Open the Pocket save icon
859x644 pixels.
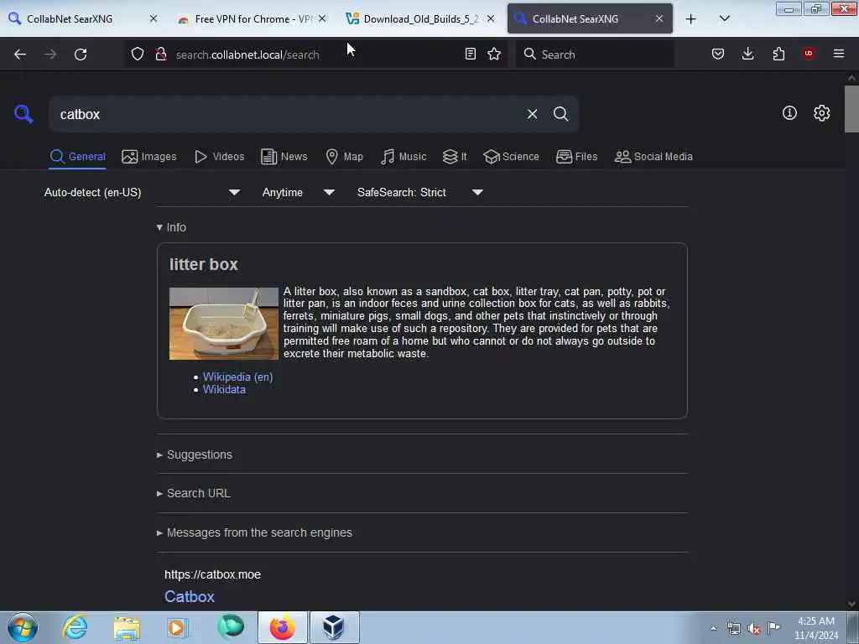[718, 54]
